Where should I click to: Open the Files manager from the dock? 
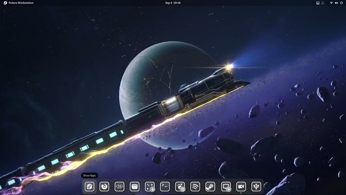coord(135,186)
